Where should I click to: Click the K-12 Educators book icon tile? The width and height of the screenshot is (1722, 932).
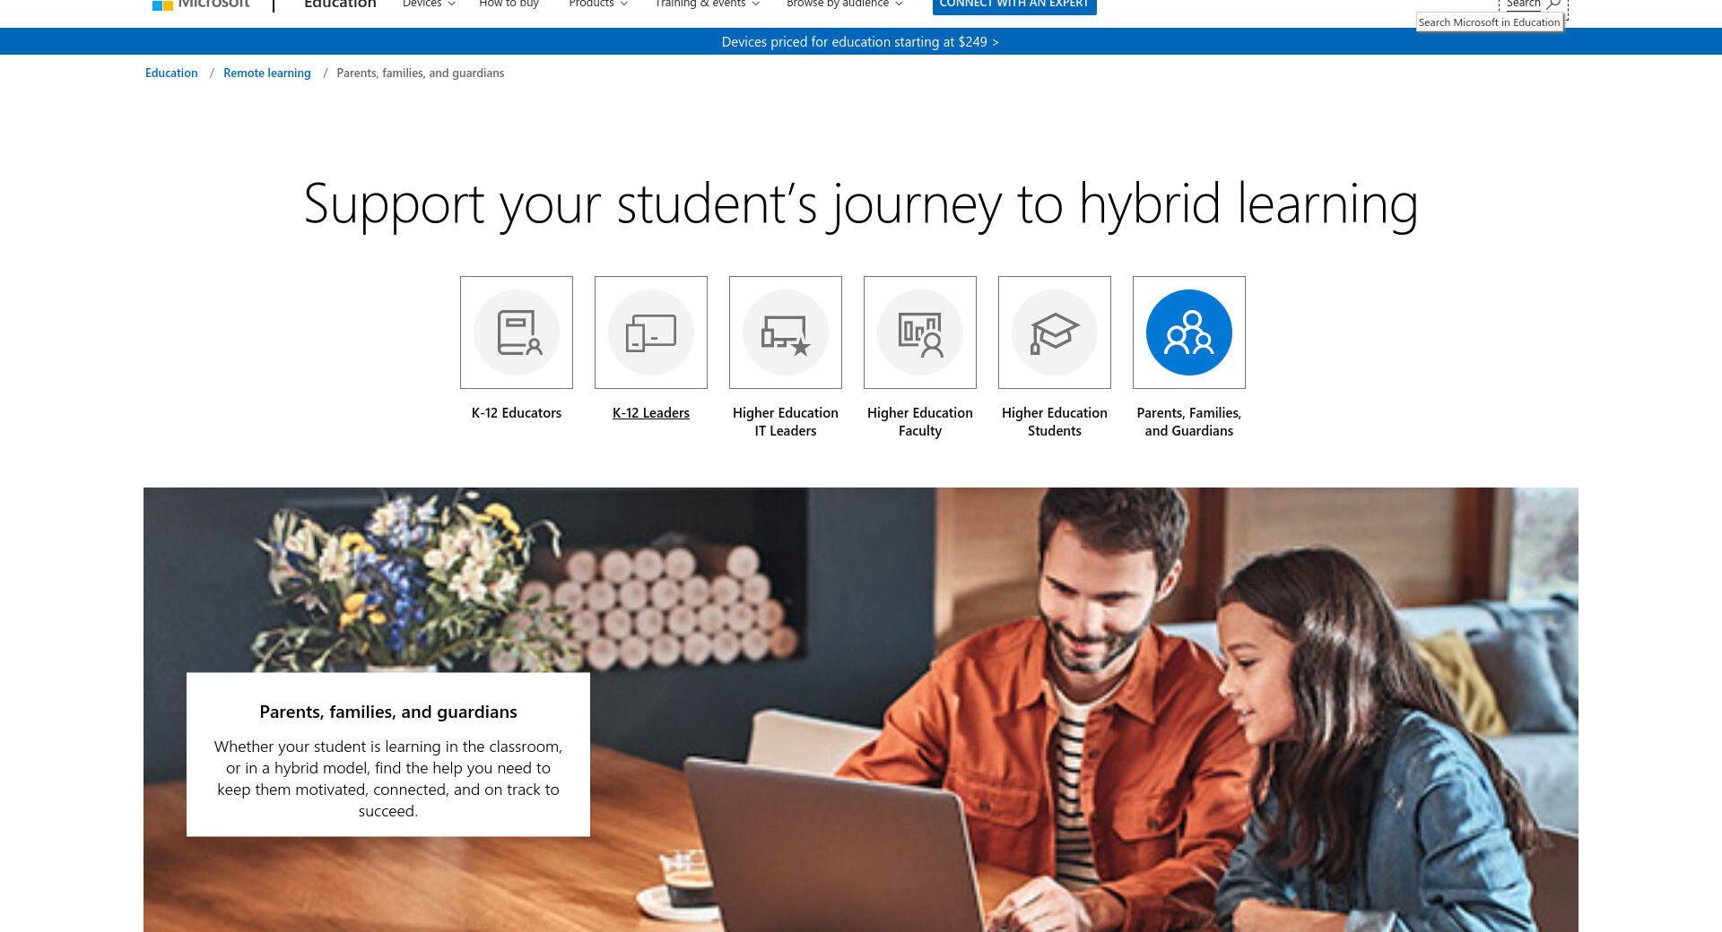point(517,332)
